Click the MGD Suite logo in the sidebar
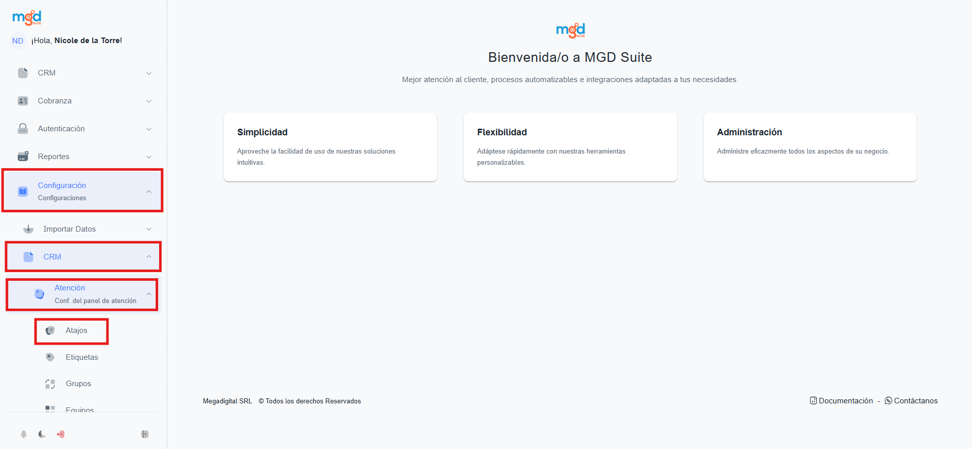The image size is (972, 449). 27,18
